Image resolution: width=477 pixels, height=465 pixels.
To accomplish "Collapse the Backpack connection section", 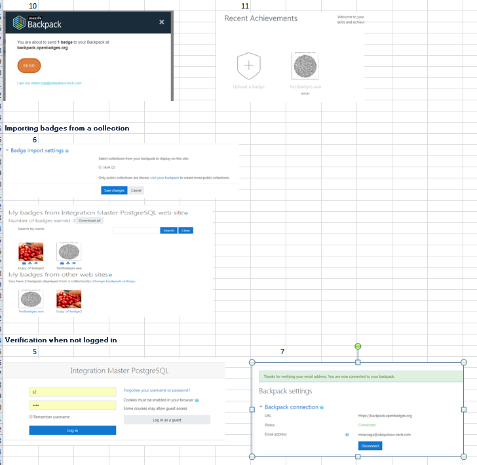I will point(261,407).
